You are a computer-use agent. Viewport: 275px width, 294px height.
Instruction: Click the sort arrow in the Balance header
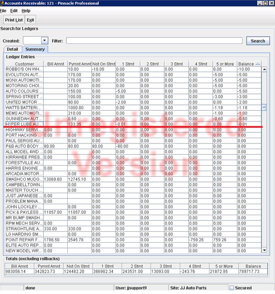258,64
